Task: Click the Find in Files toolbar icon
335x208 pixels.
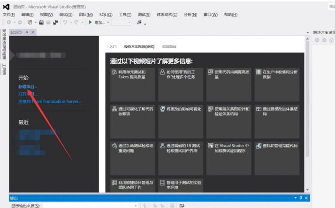Action: 139,22
